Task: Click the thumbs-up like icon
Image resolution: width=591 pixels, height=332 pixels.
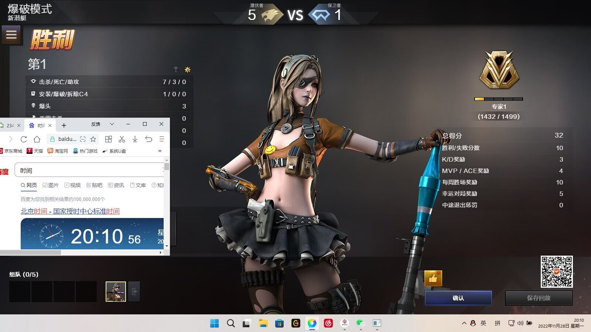Action: coord(433,279)
